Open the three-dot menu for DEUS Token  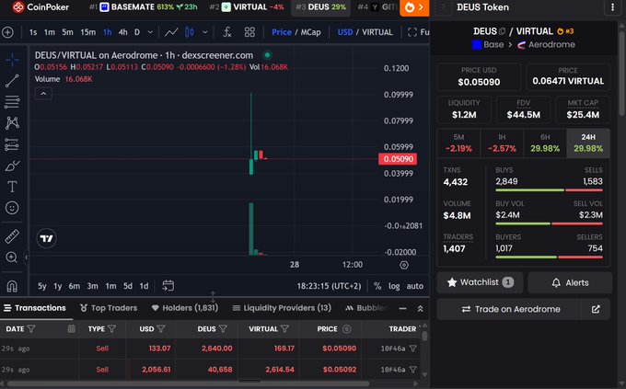(613, 7)
